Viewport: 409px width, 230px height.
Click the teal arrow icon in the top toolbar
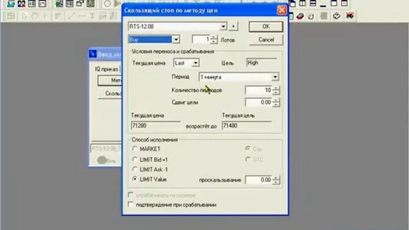[x=11, y=4]
